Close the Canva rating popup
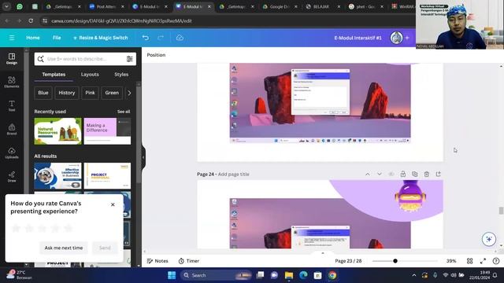The image size is (504, 283). pyautogui.click(x=113, y=204)
